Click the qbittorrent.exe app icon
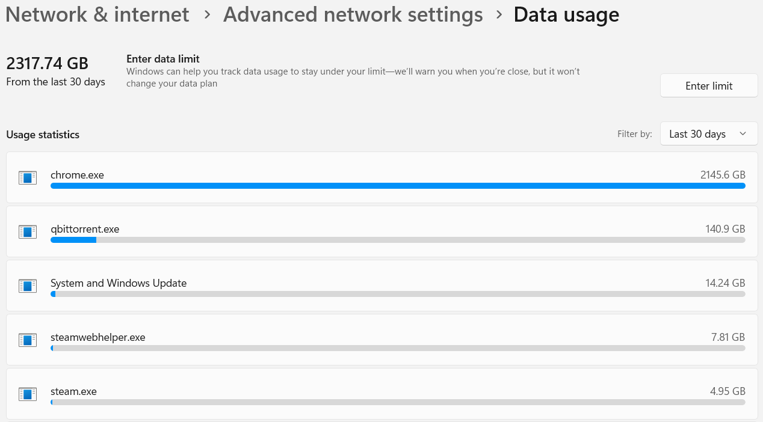This screenshot has width=763, height=422. tap(28, 231)
